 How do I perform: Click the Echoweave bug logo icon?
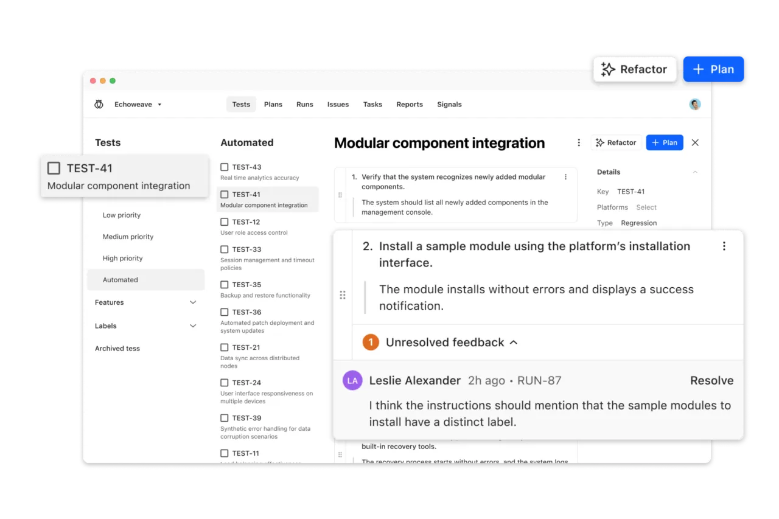[99, 104]
